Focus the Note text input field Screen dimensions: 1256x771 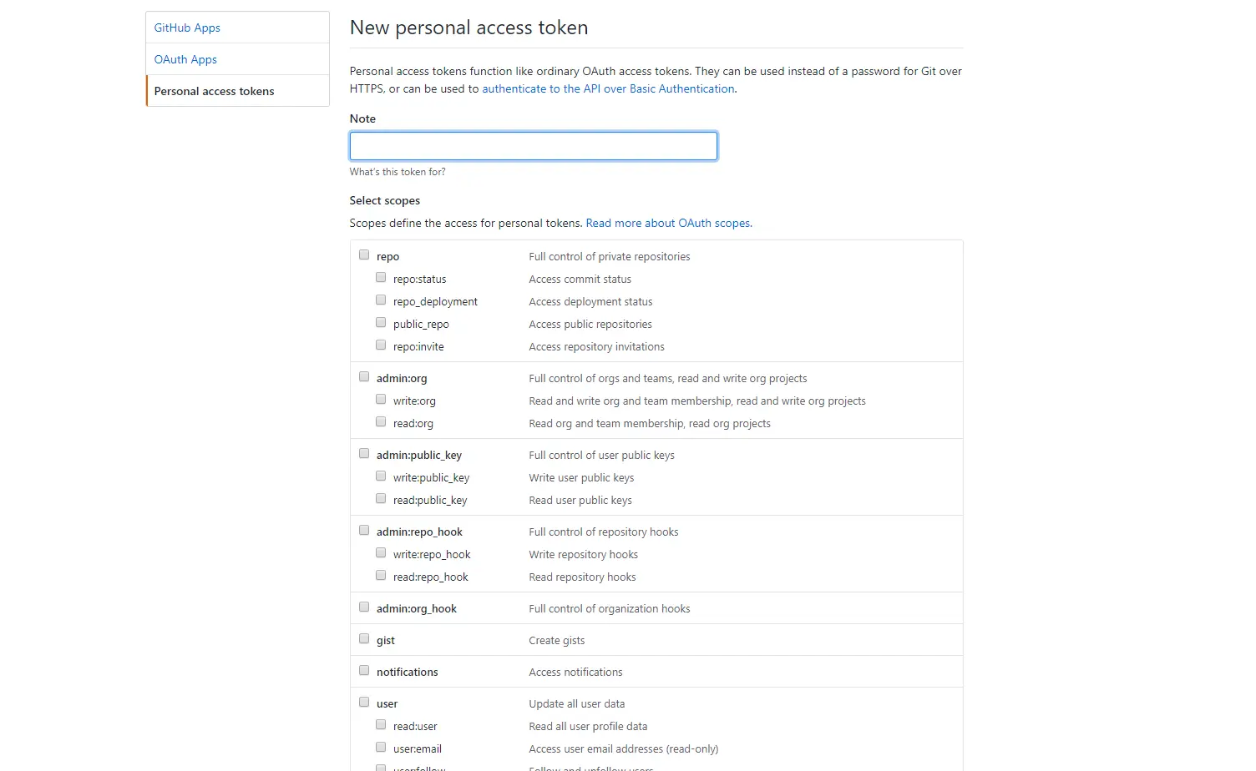click(533, 146)
